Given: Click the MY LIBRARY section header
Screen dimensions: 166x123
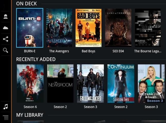Looking at the screenshot, I should 30,115.
